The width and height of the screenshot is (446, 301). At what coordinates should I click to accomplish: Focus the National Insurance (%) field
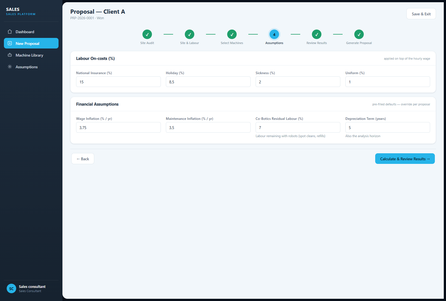pyautogui.click(x=118, y=82)
